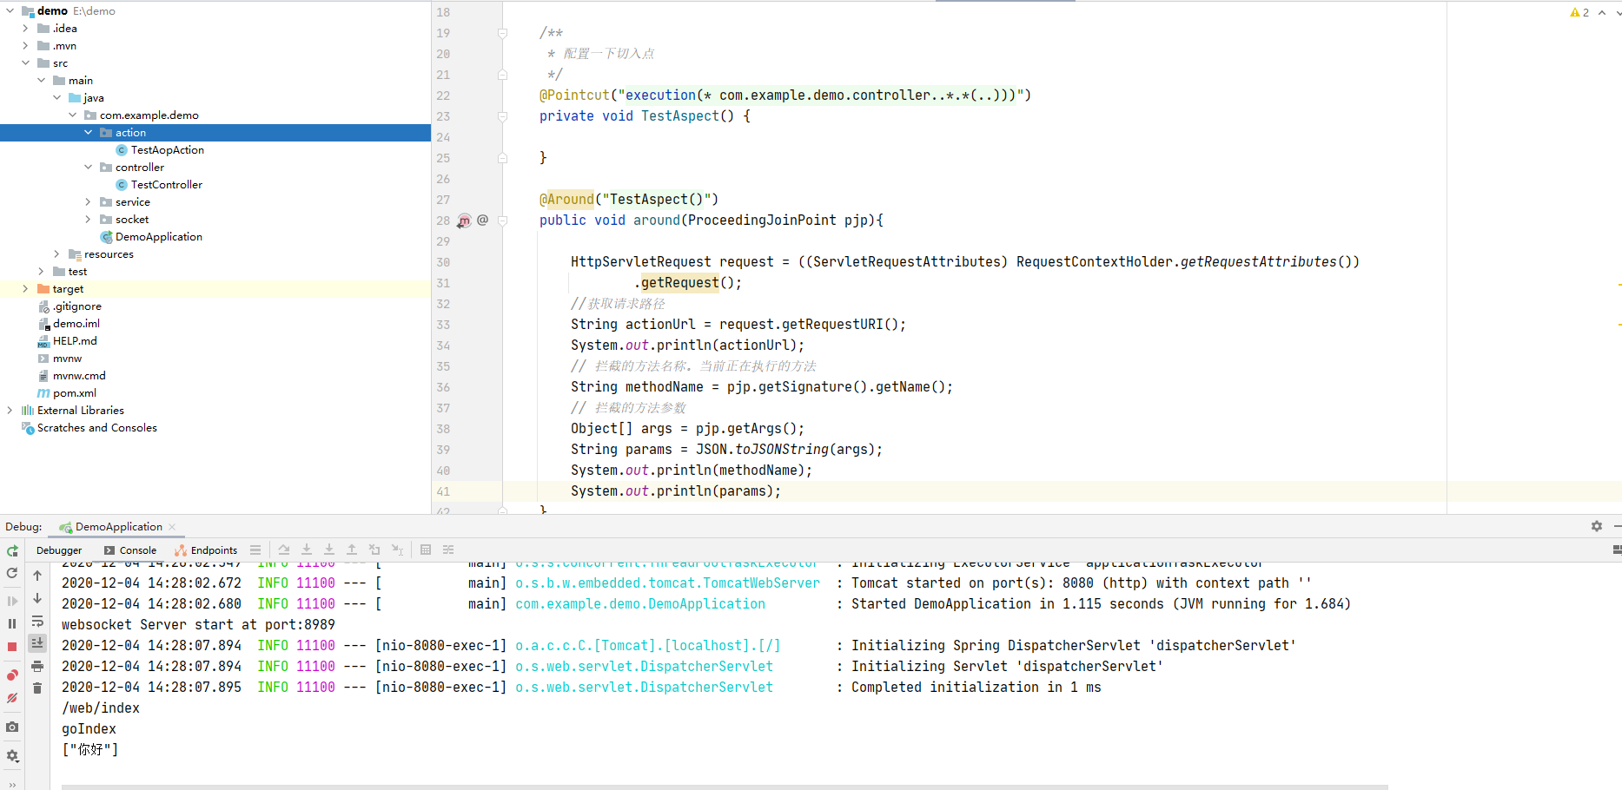This screenshot has width=1622, height=790.
Task: Fold the Javadoc comment at line 19
Action: click(502, 33)
